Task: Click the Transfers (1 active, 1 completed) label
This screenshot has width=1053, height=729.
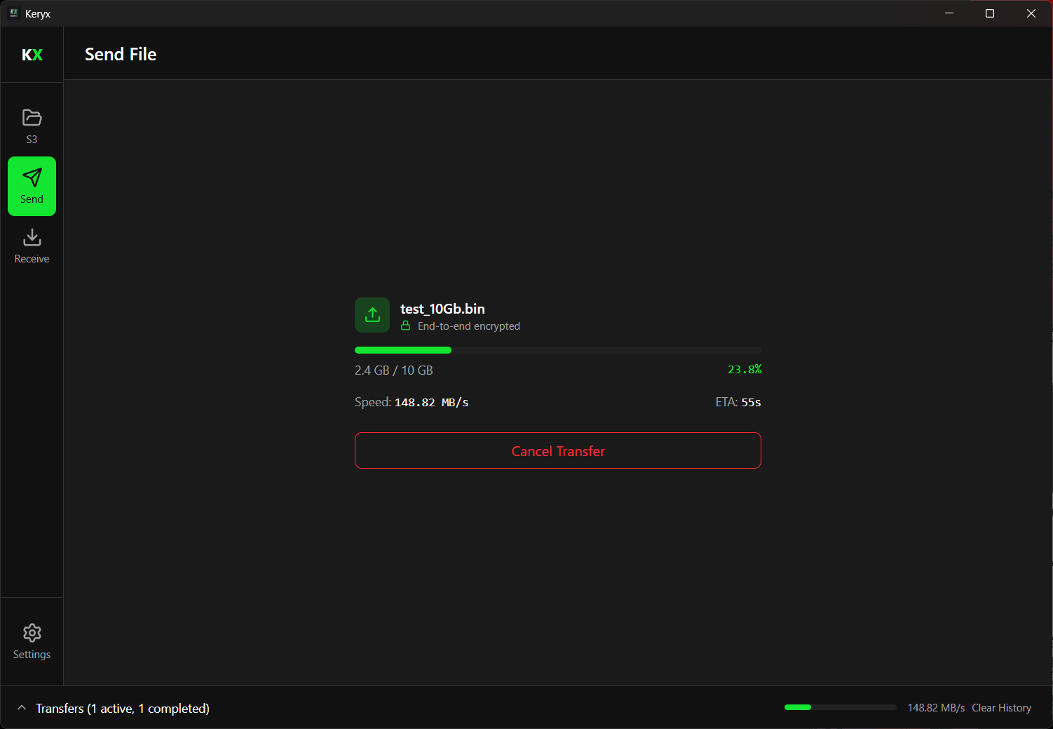Action: (x=123, y=709)
